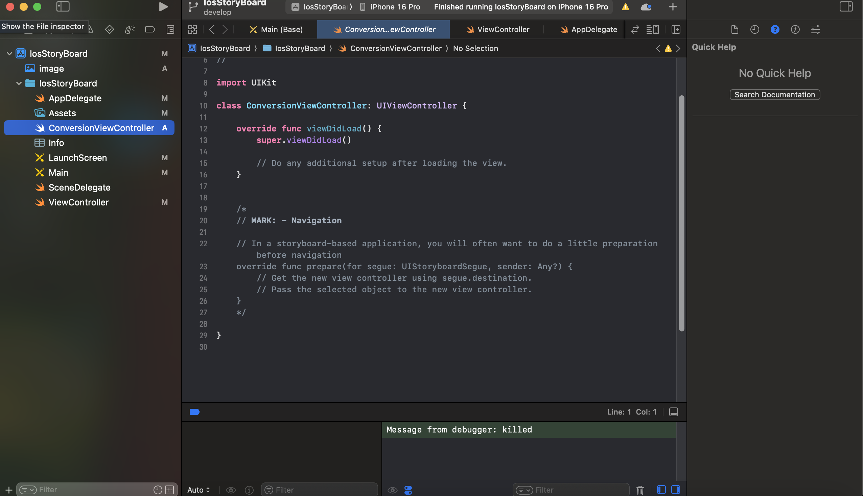Click the info icon in the variables view
The image size is (863, 496).
click(x=249, y=490)
